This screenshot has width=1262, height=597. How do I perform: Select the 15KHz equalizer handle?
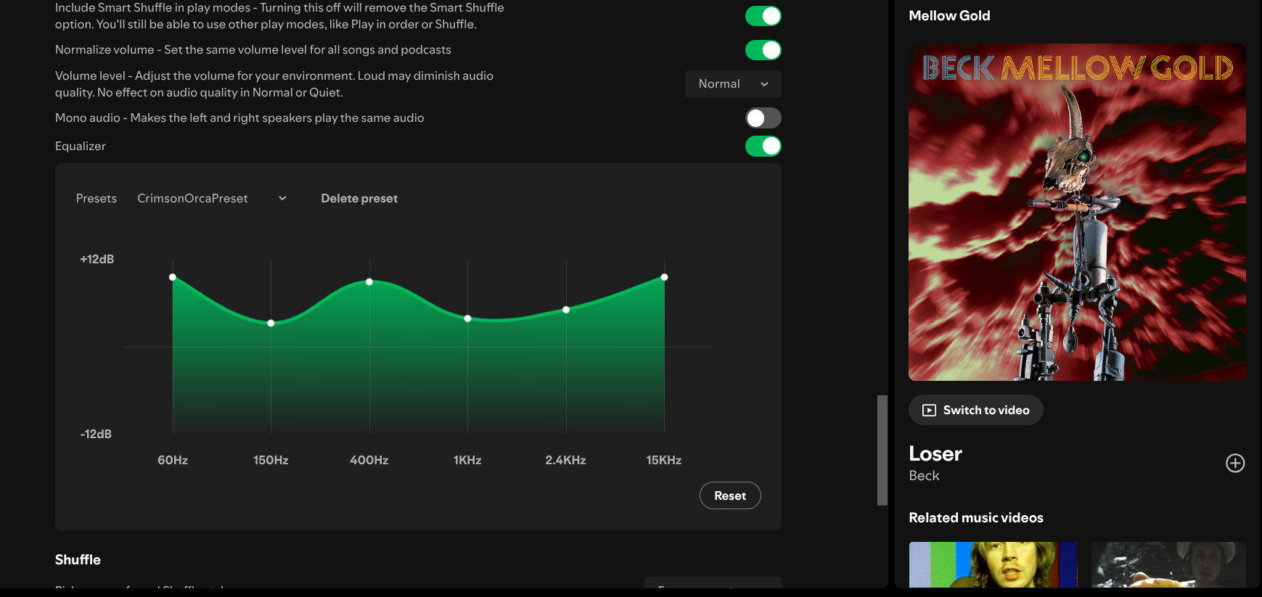tap(664, 277)
